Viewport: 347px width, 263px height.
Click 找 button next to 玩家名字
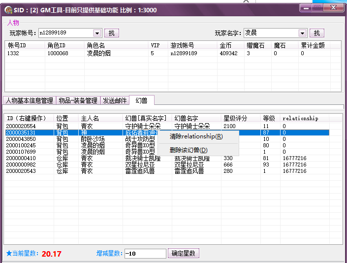[317, 33]
